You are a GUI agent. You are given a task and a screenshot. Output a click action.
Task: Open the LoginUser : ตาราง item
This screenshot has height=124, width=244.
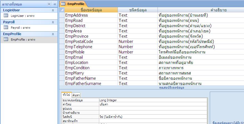tap(20, 16)
